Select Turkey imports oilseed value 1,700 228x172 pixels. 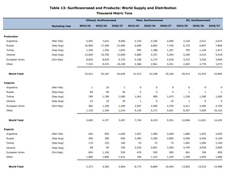(106, 96)
